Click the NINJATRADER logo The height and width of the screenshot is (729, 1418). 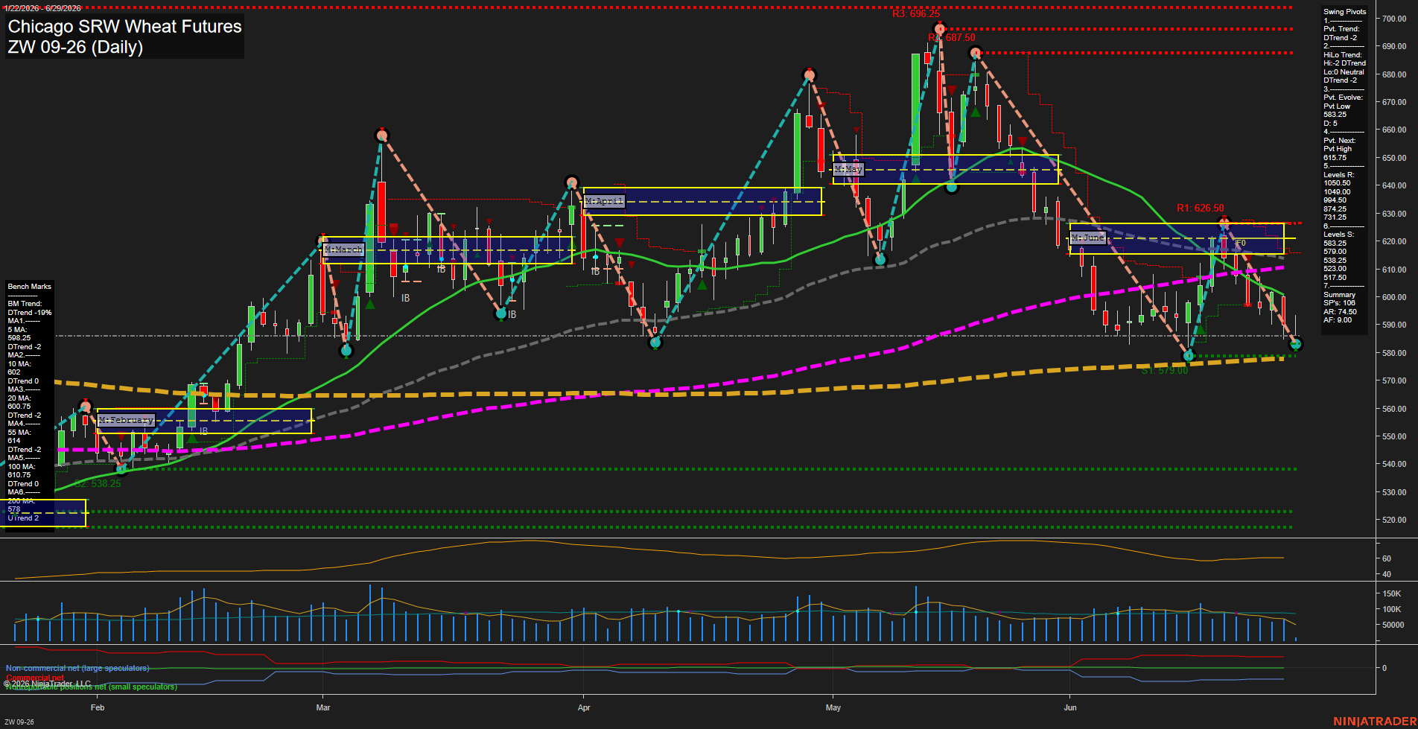click(x=1373, y=722)
